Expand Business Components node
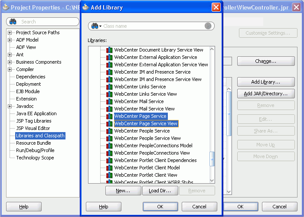 coord(10,62)
